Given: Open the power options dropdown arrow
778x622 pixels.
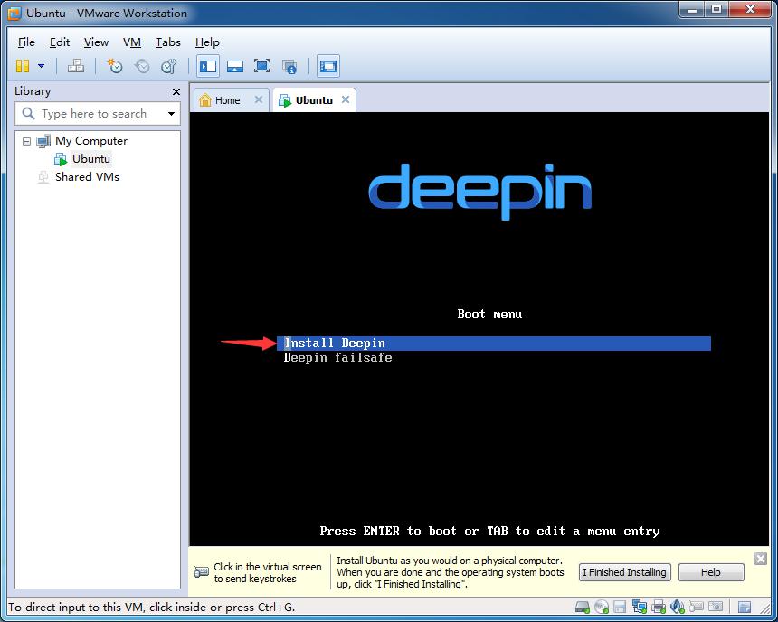Looking at the screenshot, I should [42, 66].
